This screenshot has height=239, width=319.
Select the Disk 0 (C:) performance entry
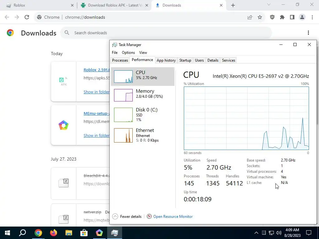[143, 115]
